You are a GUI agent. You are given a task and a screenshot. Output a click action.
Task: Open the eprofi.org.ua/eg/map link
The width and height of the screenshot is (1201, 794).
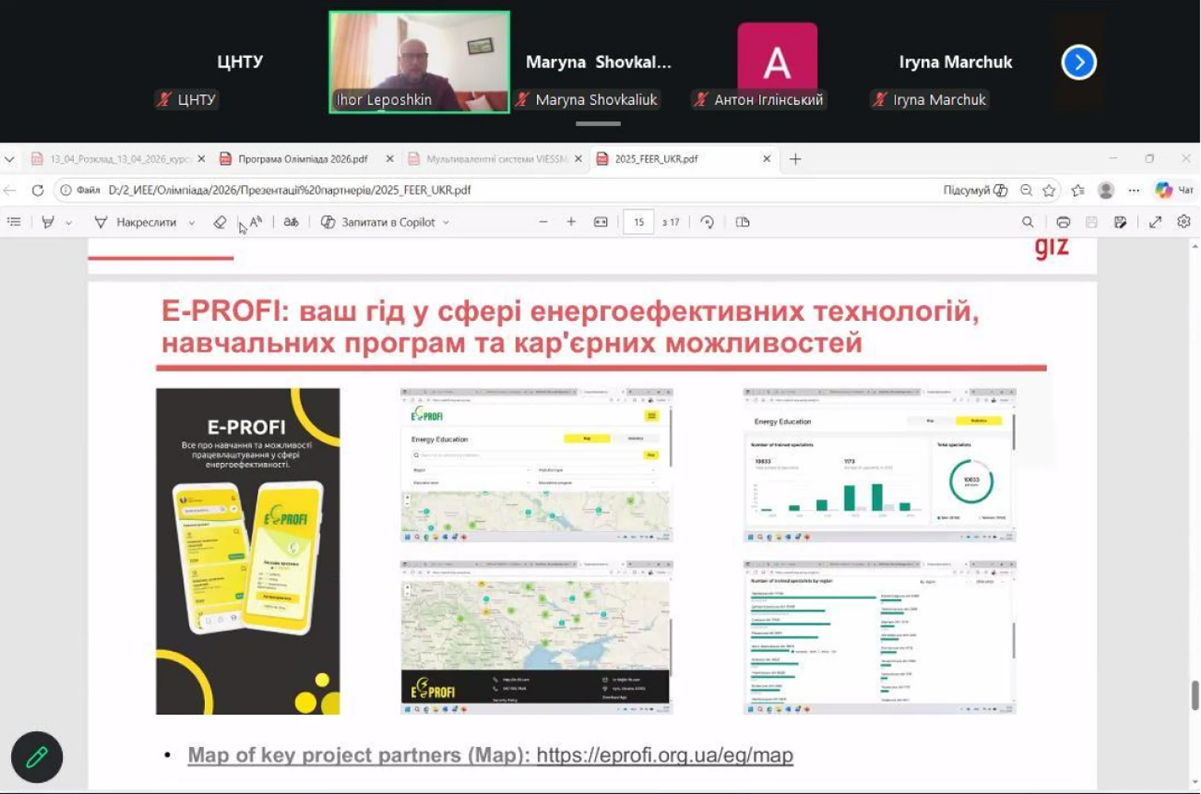664,755
